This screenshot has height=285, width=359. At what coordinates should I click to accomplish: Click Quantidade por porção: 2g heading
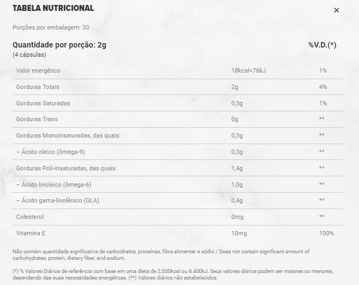[60, 45]
